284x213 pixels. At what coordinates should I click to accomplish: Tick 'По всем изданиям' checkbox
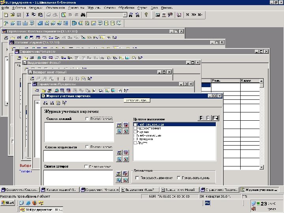tap(87, 119)
